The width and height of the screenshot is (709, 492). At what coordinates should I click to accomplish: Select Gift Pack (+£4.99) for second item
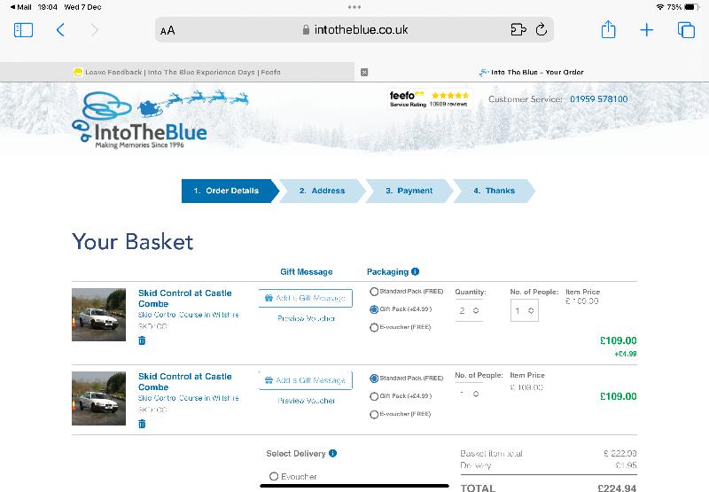(374, 396)
